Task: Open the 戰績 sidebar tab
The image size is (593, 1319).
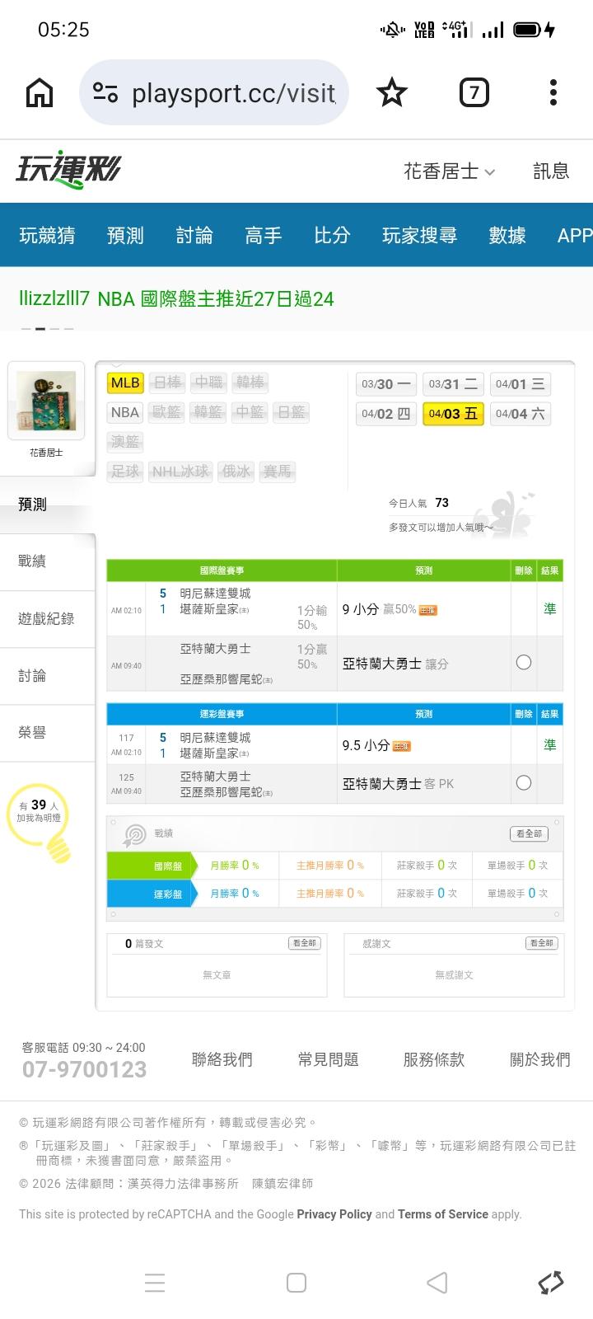Action: pyautogui.click(x=33, y=561)
